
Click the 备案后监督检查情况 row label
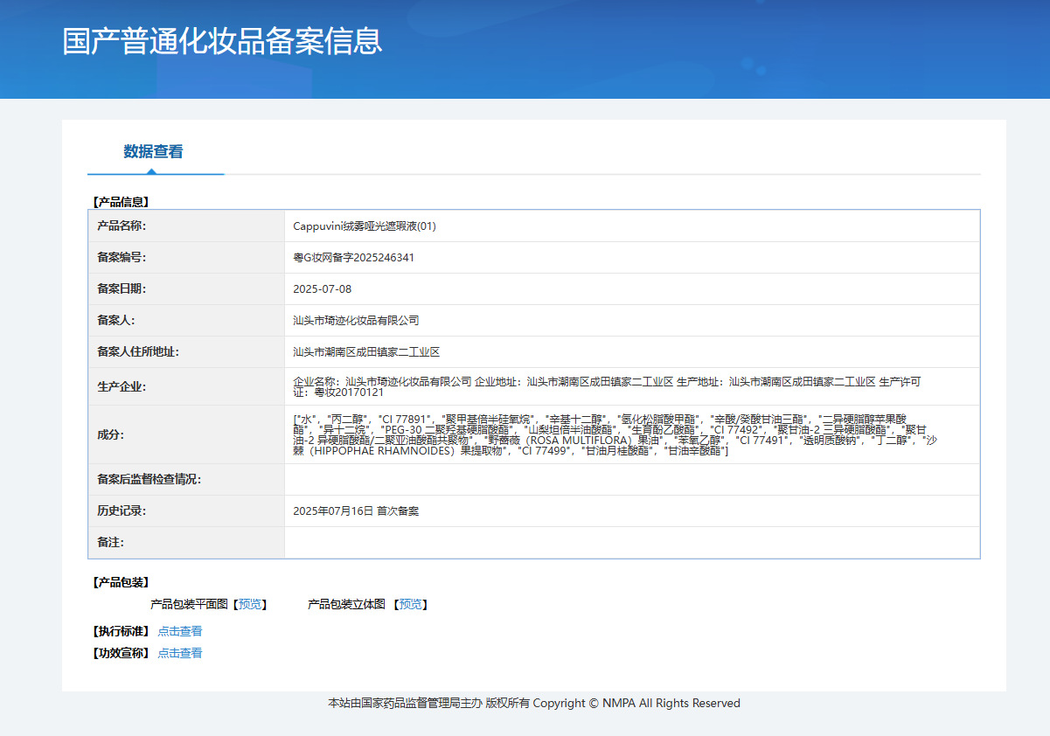[x=149, y=480]
